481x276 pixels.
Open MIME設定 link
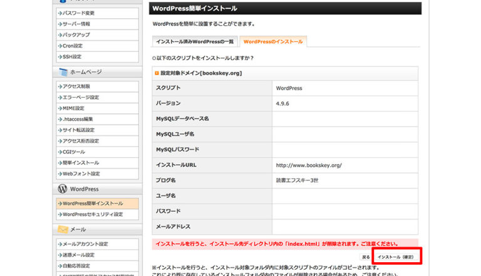click(98, 108)
